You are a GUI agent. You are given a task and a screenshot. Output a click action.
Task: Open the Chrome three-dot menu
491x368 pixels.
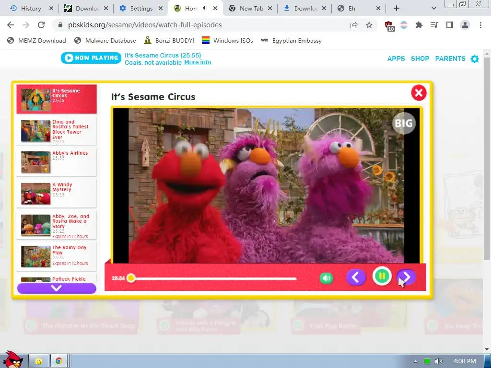click(480, 25)
